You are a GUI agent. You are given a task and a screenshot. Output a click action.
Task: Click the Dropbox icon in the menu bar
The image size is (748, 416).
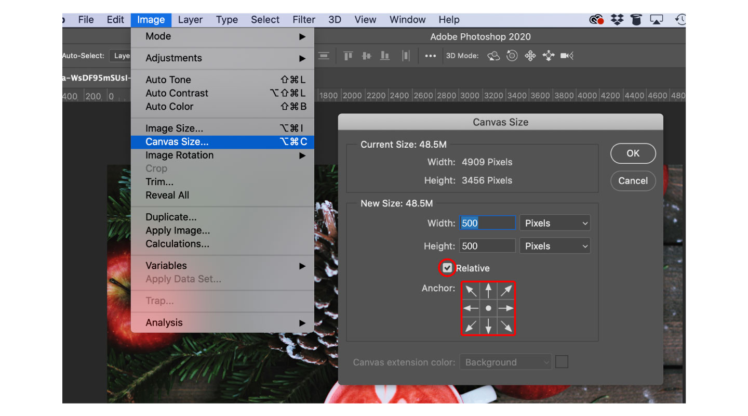tap(617, 19)
